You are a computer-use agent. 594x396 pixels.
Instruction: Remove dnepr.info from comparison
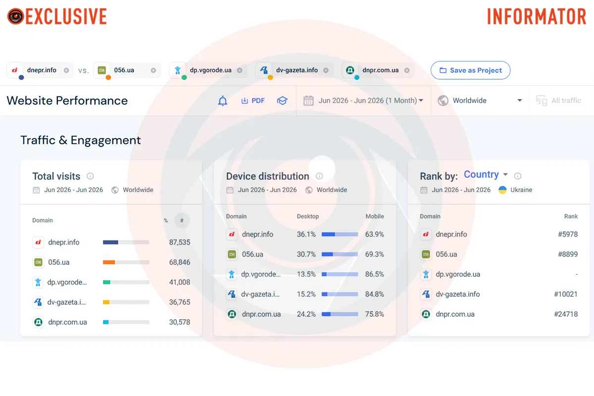tap(66, 70)
